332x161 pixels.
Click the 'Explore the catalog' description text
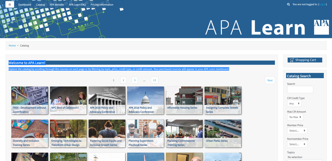(x=119, y=69)
